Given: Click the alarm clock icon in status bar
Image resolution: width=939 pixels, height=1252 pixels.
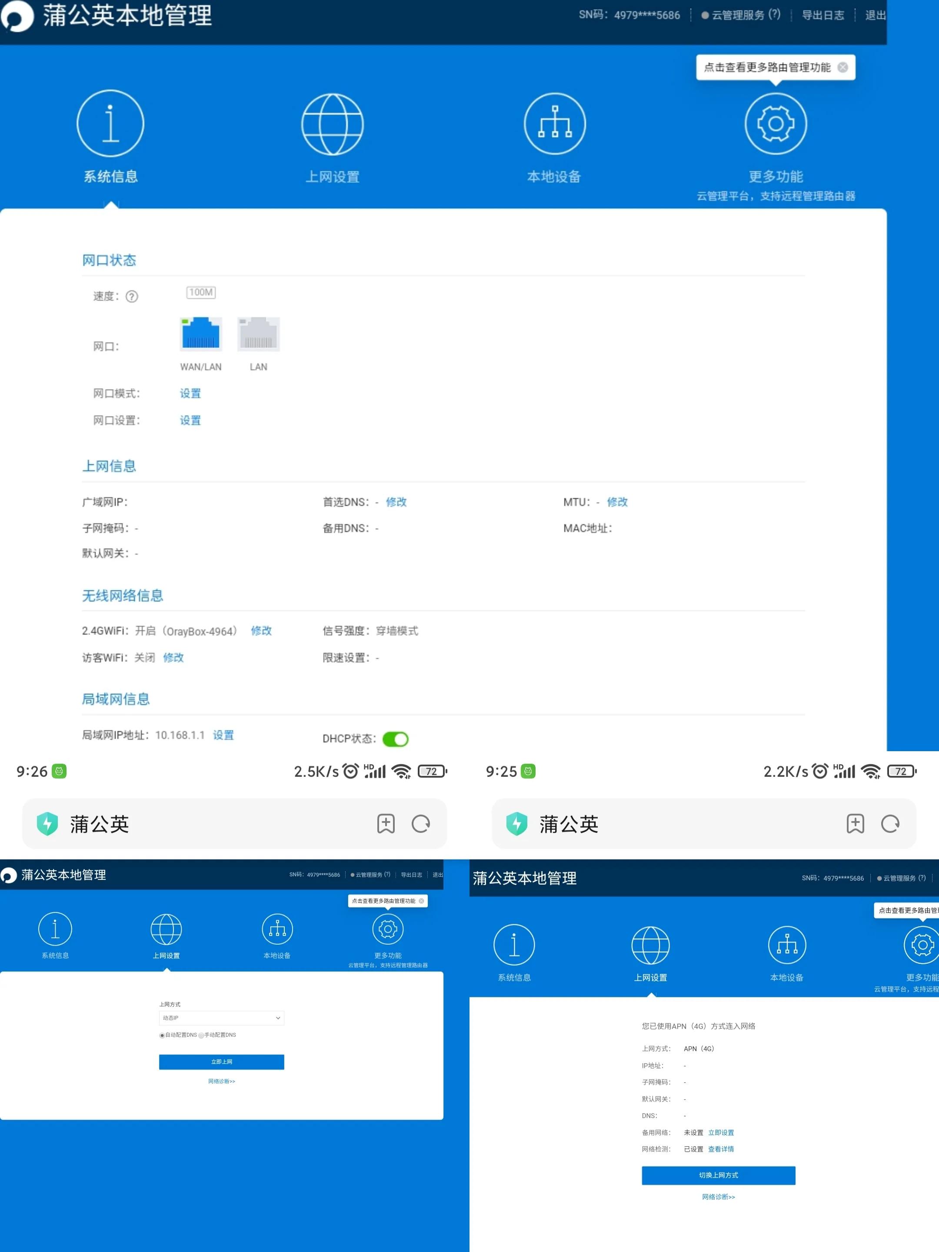Looking at the screenshot, I should coord(350,771).
